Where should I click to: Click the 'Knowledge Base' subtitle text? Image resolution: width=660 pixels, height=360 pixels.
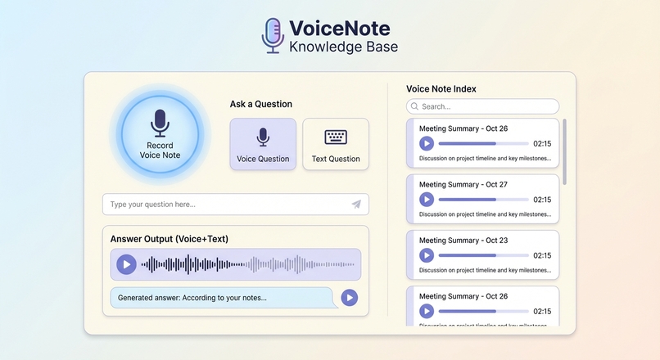pyautogui.click(x=343, y=47)
